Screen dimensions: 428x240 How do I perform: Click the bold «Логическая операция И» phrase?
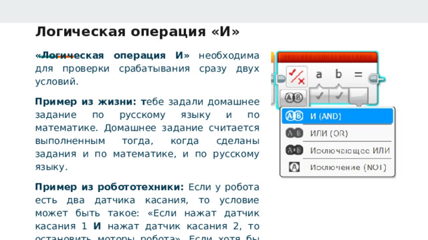click(112, 55)
